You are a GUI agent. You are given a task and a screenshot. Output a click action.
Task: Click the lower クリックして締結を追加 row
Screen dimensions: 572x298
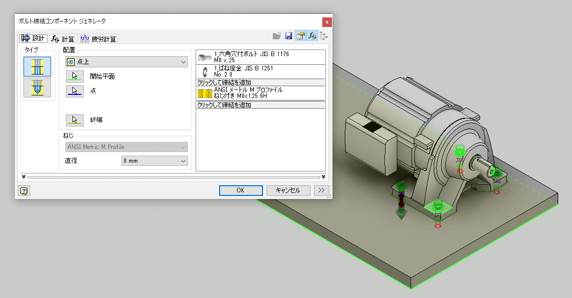tap(261, 105)
